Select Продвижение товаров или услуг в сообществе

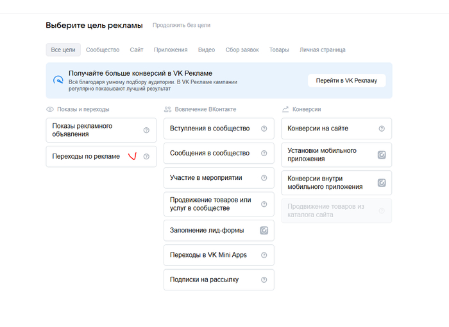click(210, 204)
